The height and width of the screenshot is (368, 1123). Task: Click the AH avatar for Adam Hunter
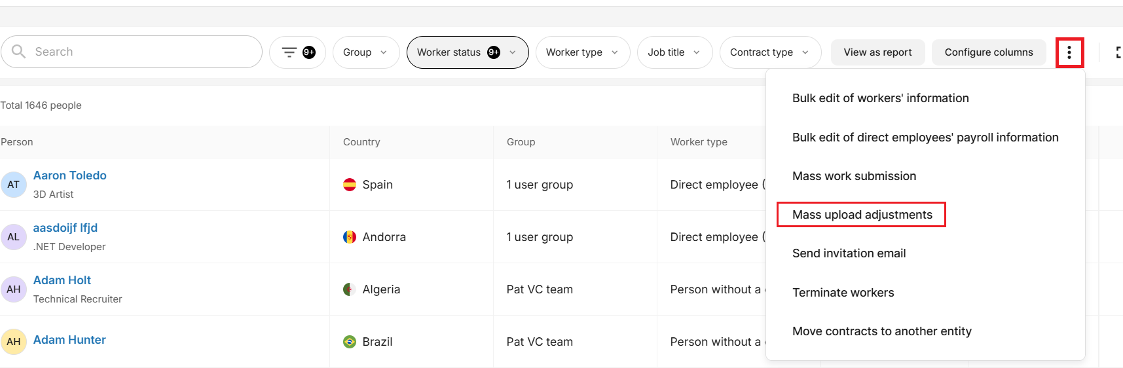click(14, 342)
